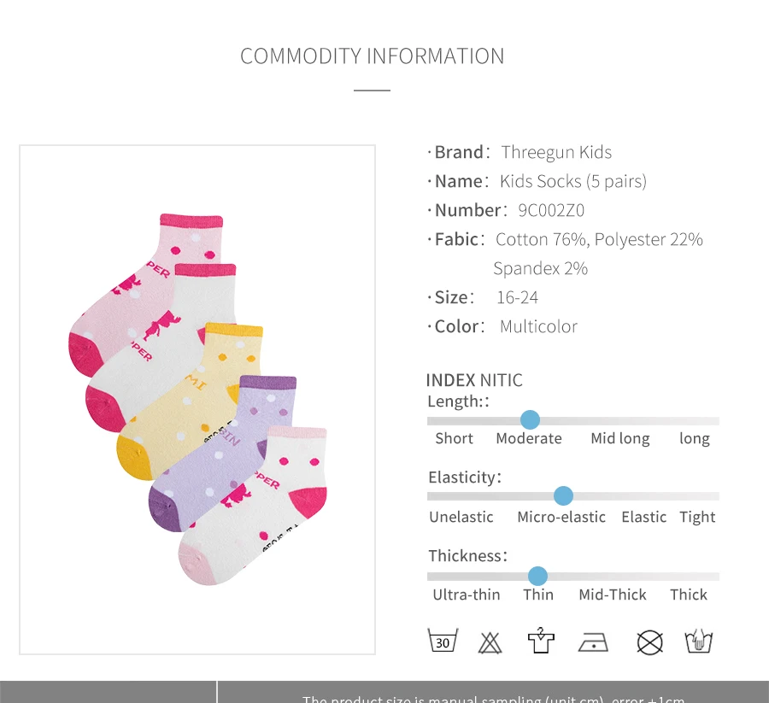Click the do-not-bleach triangle icon
This screenshot has width=769, height=703.
click(x=490, y=642)
